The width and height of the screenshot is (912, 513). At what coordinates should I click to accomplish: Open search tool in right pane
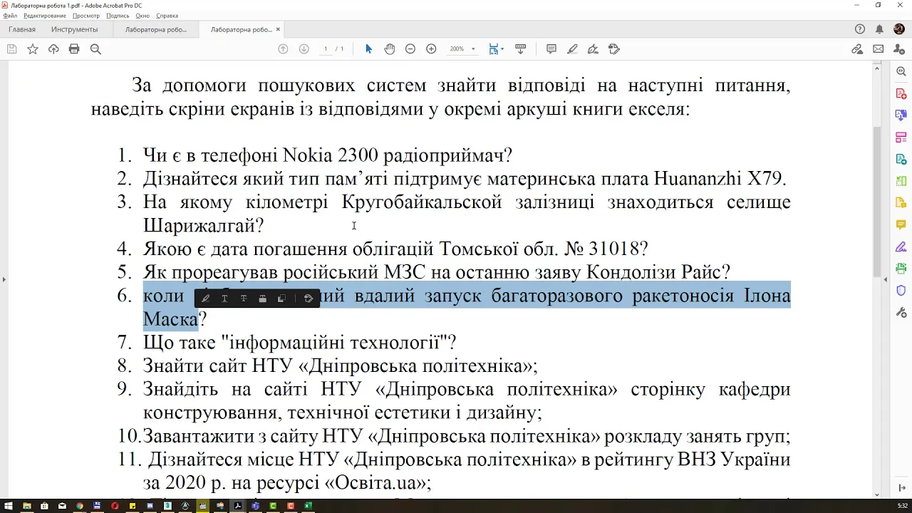901,72
